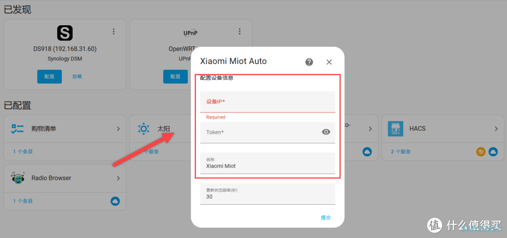Click the 更新状态频率(秒) field
This screenshot has width=507, height=238.
[x=268, y=194]
